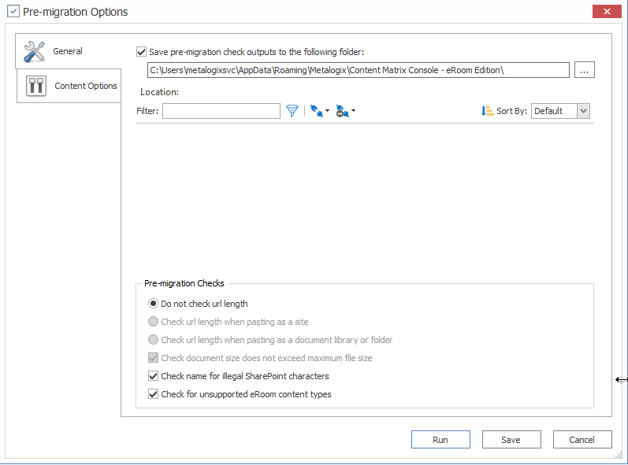Uncheck Check name for illegal SharePoint characters
The width and height of the screenshot is (628, 465).
153,376
